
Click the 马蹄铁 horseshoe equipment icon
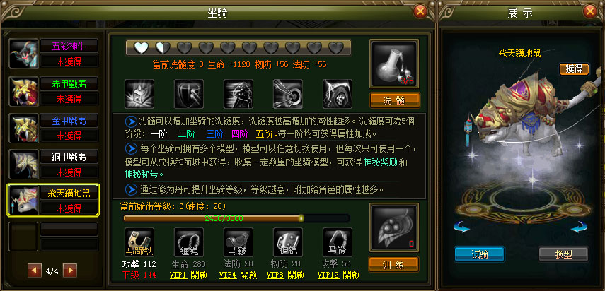[x=139, y=242]
